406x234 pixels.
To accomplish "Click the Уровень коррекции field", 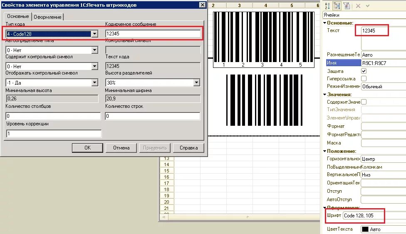I will click(54, 134).
